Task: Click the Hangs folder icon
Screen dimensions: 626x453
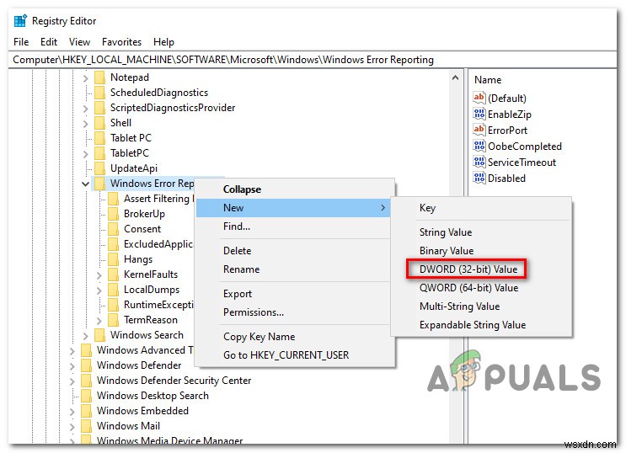Action: point(114,259)
